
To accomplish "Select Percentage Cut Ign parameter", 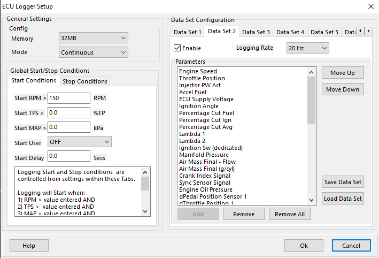I will point(205,120).
